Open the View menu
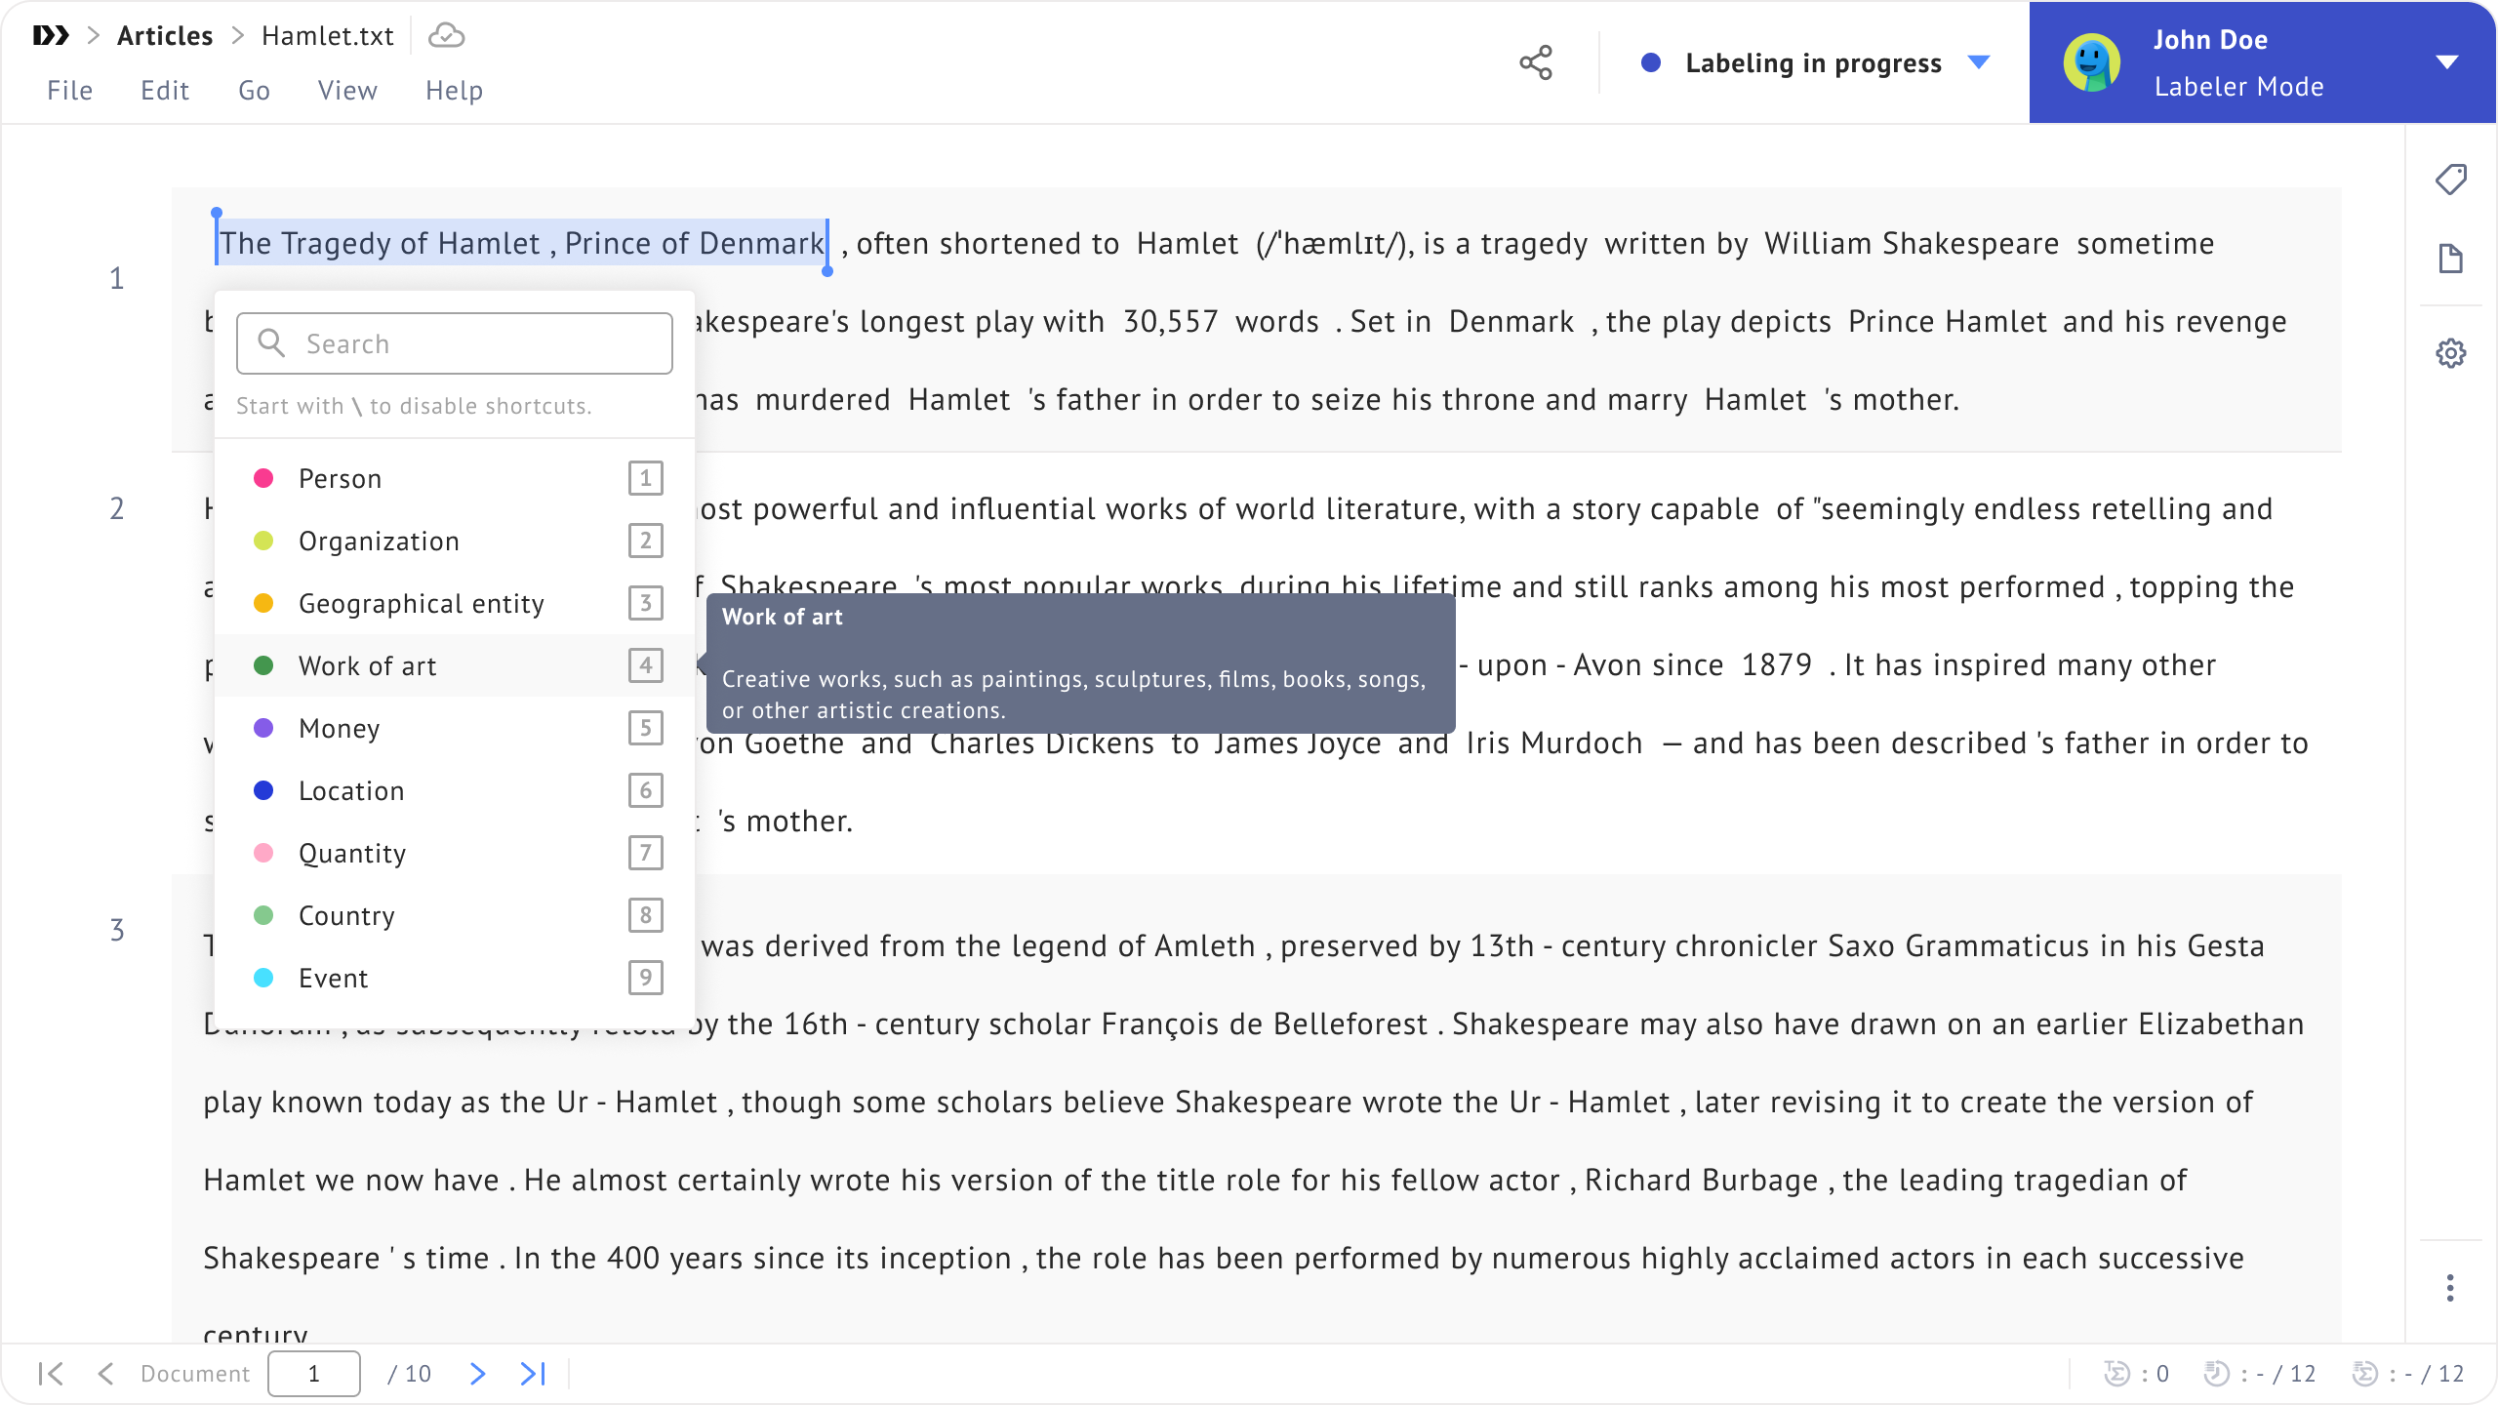This screenshot has height=1405, width=2498. tap(346, 91)
